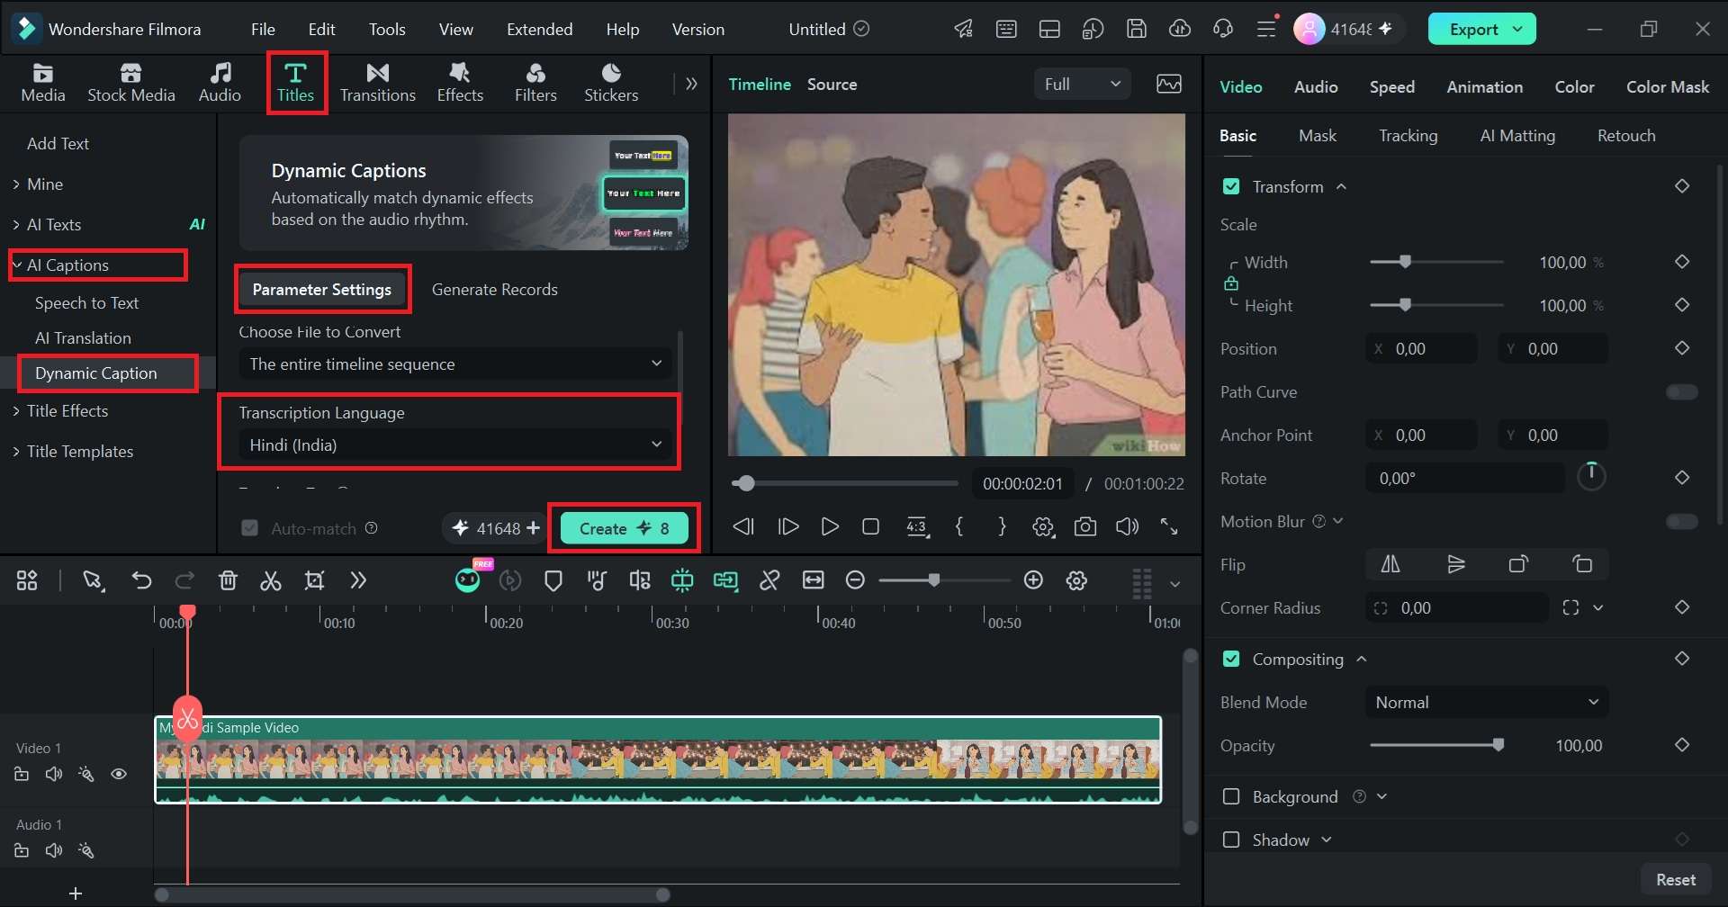Open the Transcription Language dropdown

pyautogui.click(x=455, y=445)
